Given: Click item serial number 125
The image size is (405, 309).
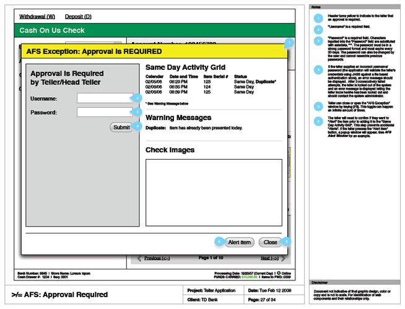Looking at the screenshot, I should 207,92.
